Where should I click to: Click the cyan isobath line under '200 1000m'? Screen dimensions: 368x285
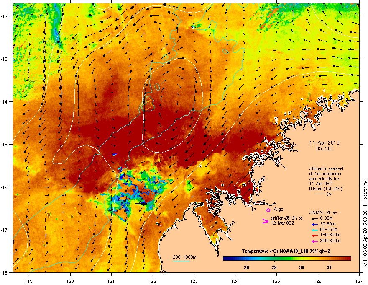181,261
